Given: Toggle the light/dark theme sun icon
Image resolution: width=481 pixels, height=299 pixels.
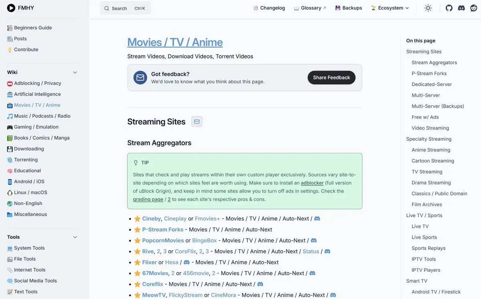Looking at the screenshot, I should [x=428, y=8].
